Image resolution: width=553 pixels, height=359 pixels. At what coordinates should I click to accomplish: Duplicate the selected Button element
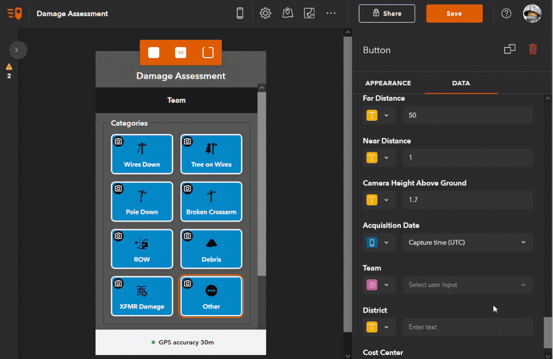click(x=510, y=49)
